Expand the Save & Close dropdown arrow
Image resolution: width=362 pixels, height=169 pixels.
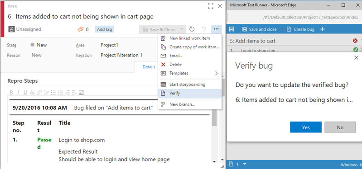point(182,29)
